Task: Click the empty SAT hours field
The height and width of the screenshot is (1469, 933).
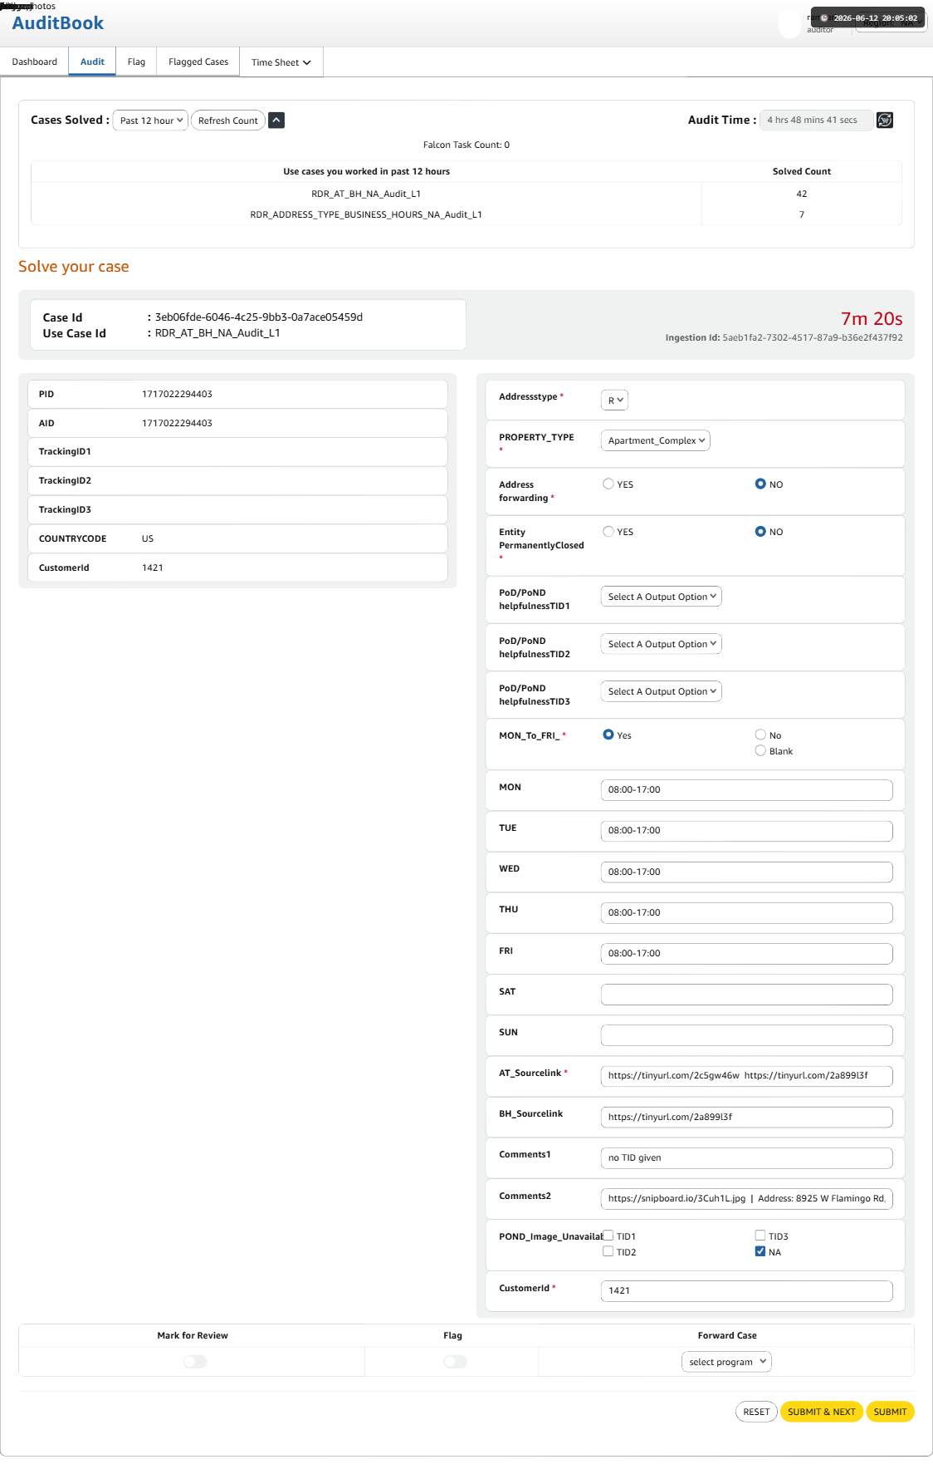Action: (x=747, y=995)
